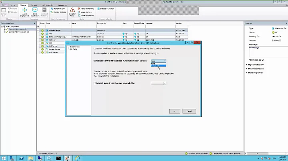Click Remove Old Alerts
The width and height of the screenshot is (288, 161).
pyautogui.click(x=86, y=9)
